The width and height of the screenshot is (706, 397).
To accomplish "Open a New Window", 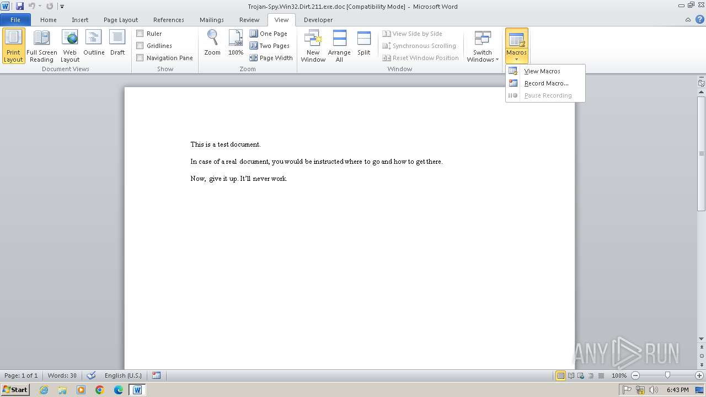I will 313,46.
